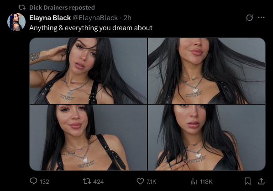Click the 424 reposts count

click(99, 181)
